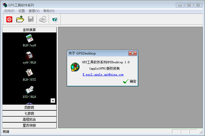Open help with the question mark icon
Viewport: 205px width, 136px height.
click(55, 19)
